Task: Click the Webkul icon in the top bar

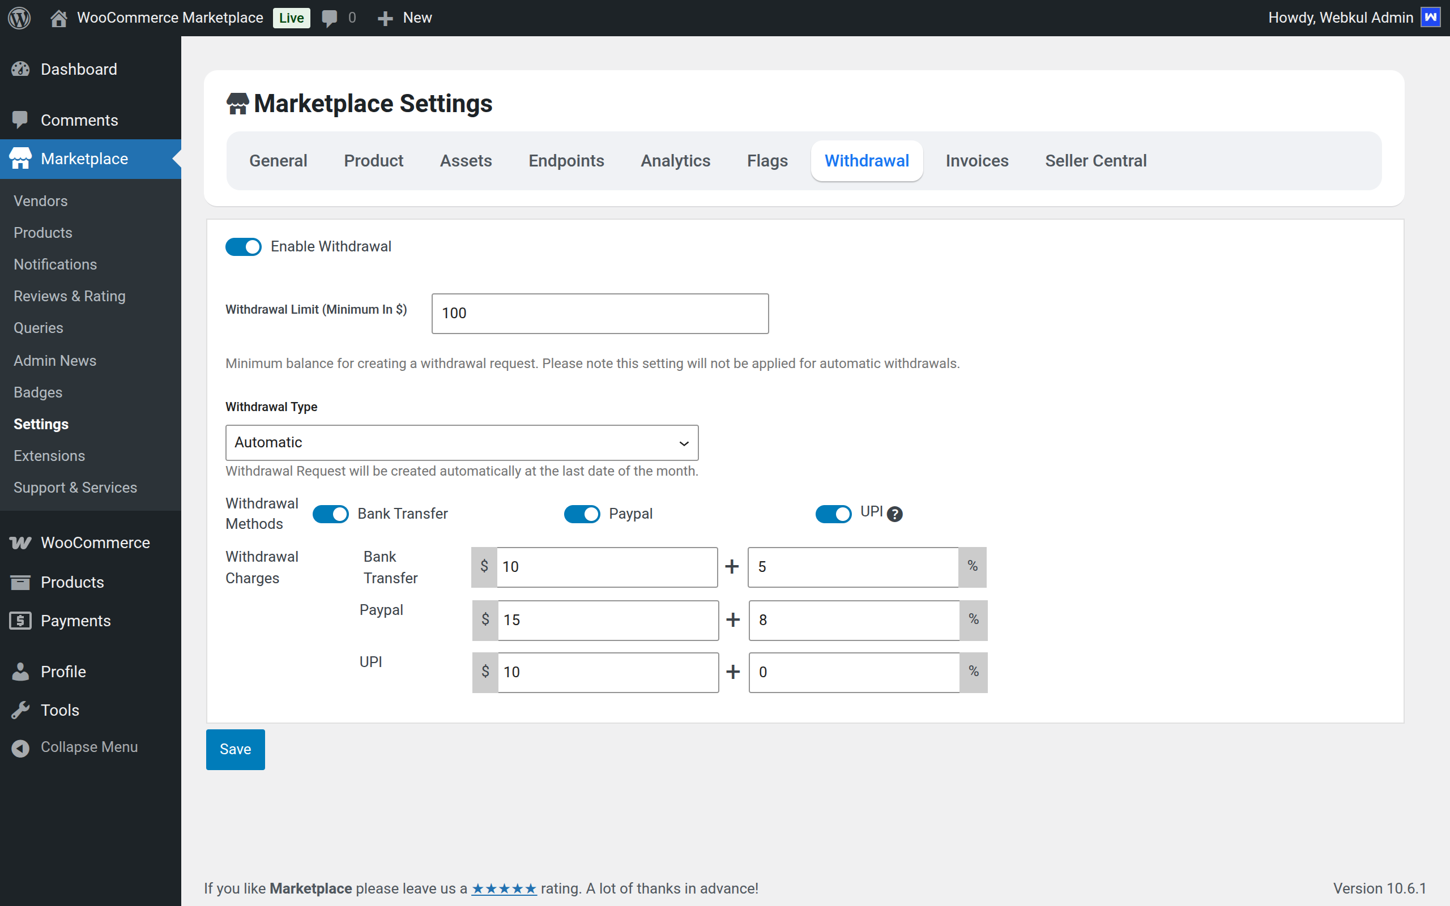Action: pos(1430,18)
